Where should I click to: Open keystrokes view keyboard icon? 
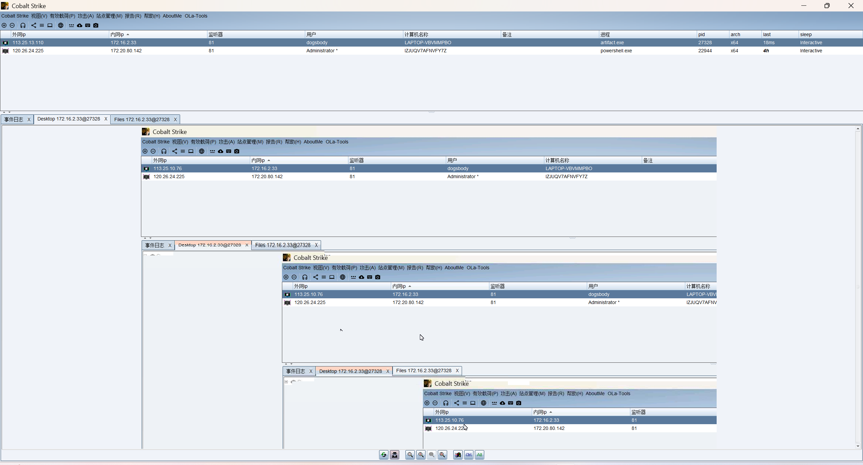click(88, 25)
